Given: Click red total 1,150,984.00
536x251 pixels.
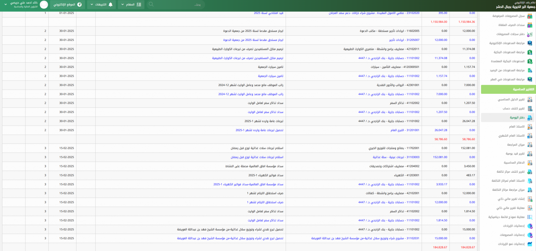Looking at the screenshot, I should (x=439, y=22).
